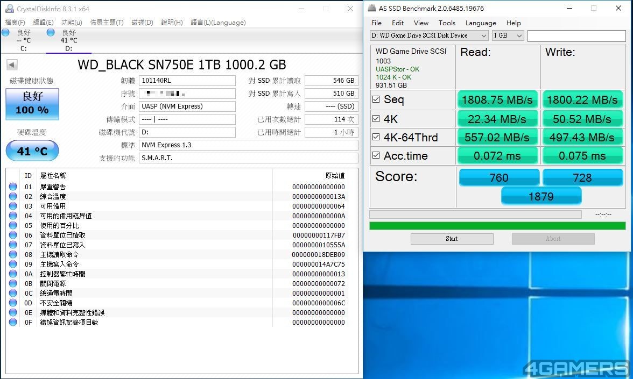
Task: Open the 功能(u) menu
Action: pos(72,23)
